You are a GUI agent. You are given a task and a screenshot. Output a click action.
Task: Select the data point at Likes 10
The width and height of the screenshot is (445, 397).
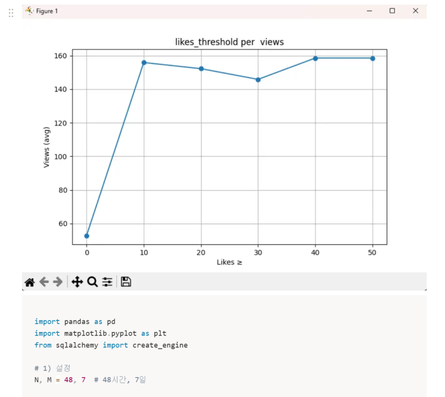144,62
